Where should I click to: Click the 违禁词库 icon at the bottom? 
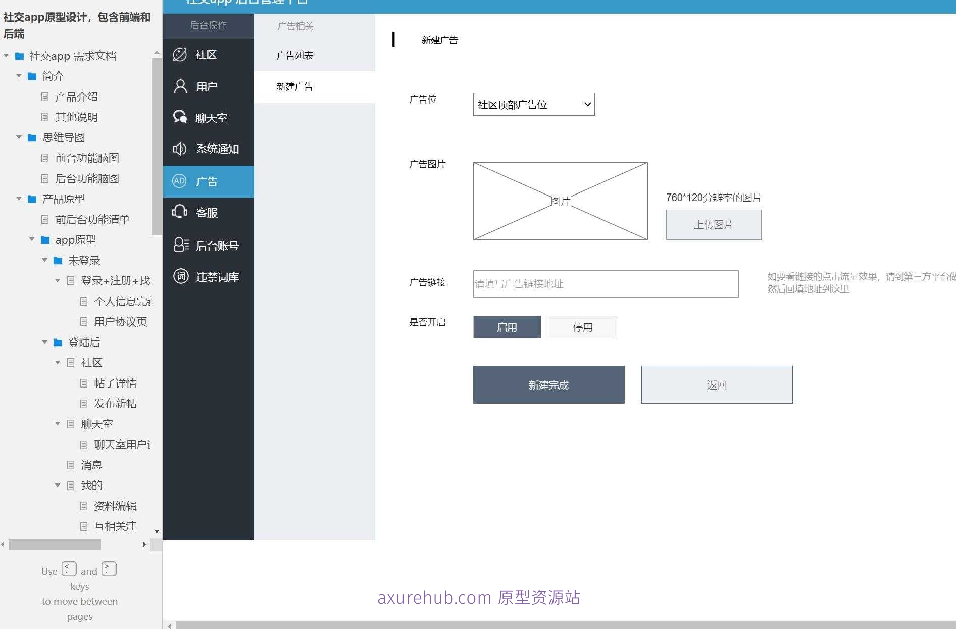[180, 276]
